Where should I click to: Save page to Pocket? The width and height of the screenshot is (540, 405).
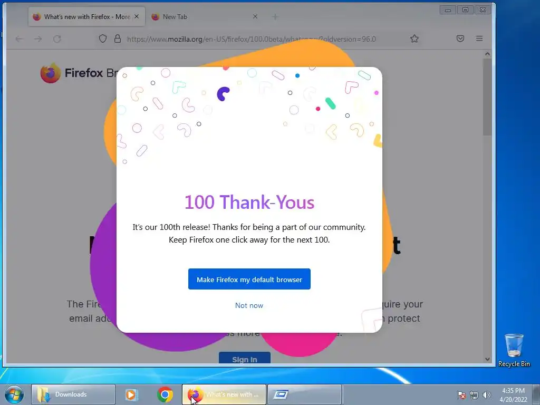tap(460, 38)
